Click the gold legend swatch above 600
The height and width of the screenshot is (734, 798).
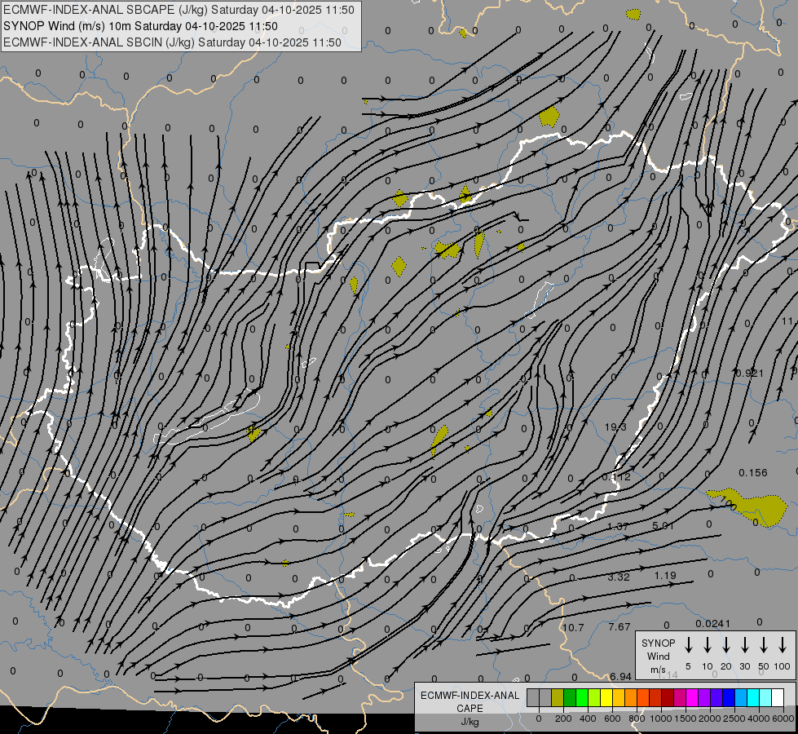coord(619,697)
